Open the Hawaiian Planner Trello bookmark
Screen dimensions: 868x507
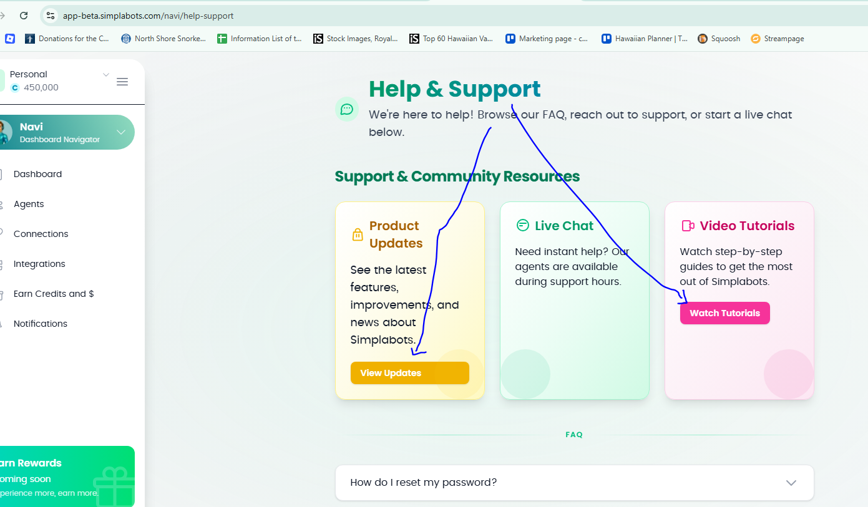[x=645, y=39]
